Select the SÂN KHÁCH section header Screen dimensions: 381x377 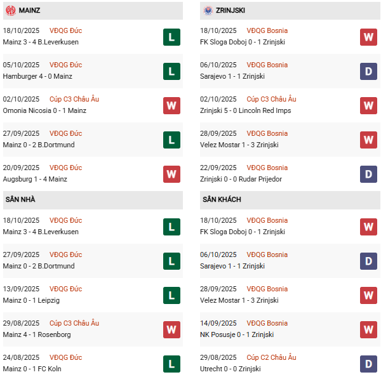click(x=222, y=200)
